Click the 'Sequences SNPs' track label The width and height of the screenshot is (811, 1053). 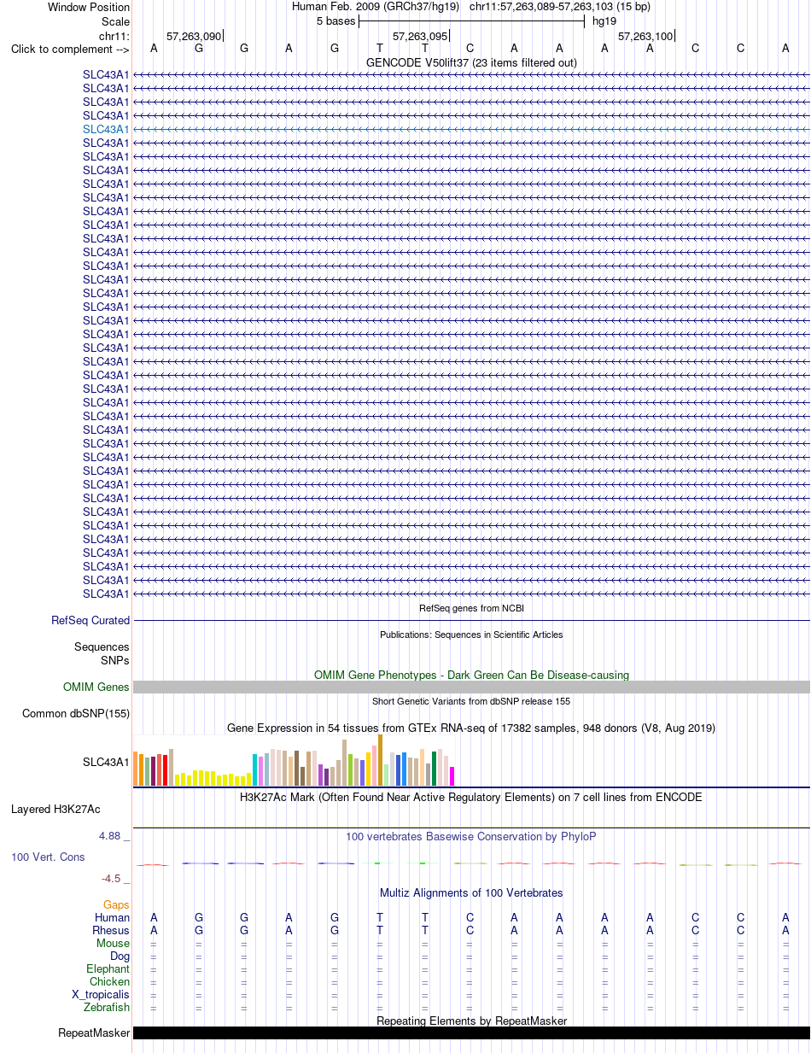click(x=102, y=653)
